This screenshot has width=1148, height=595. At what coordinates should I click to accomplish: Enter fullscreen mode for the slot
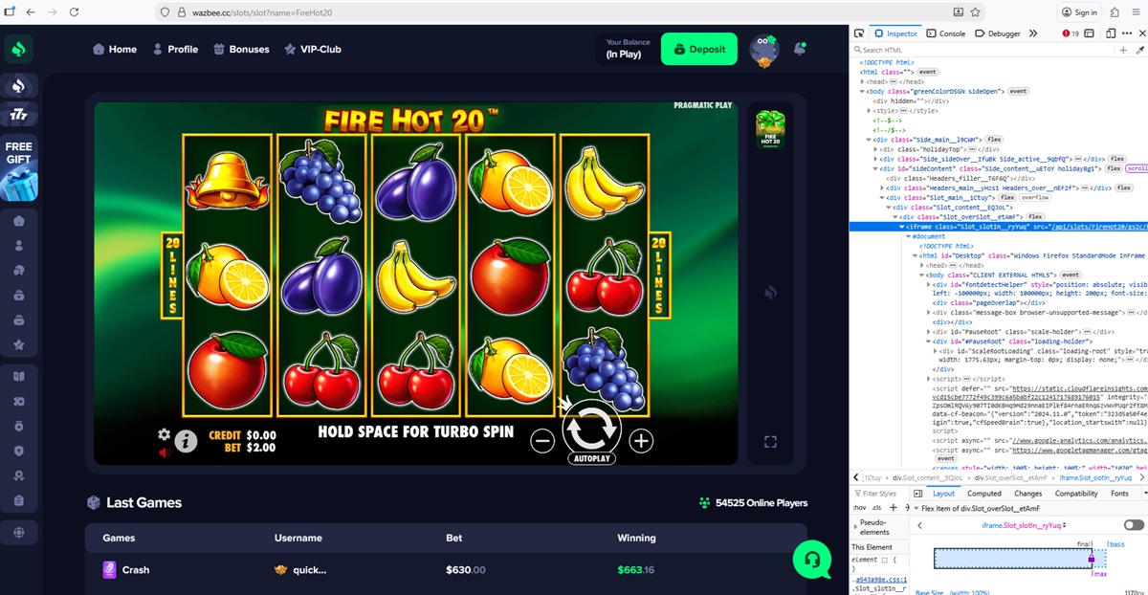click(x=770, y=441)
